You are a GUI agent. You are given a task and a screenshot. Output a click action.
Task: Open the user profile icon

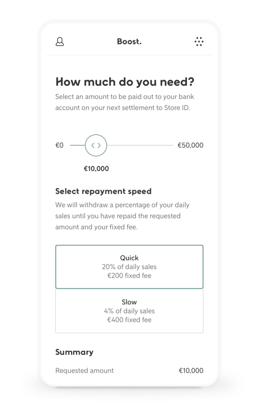click(60, 42)
